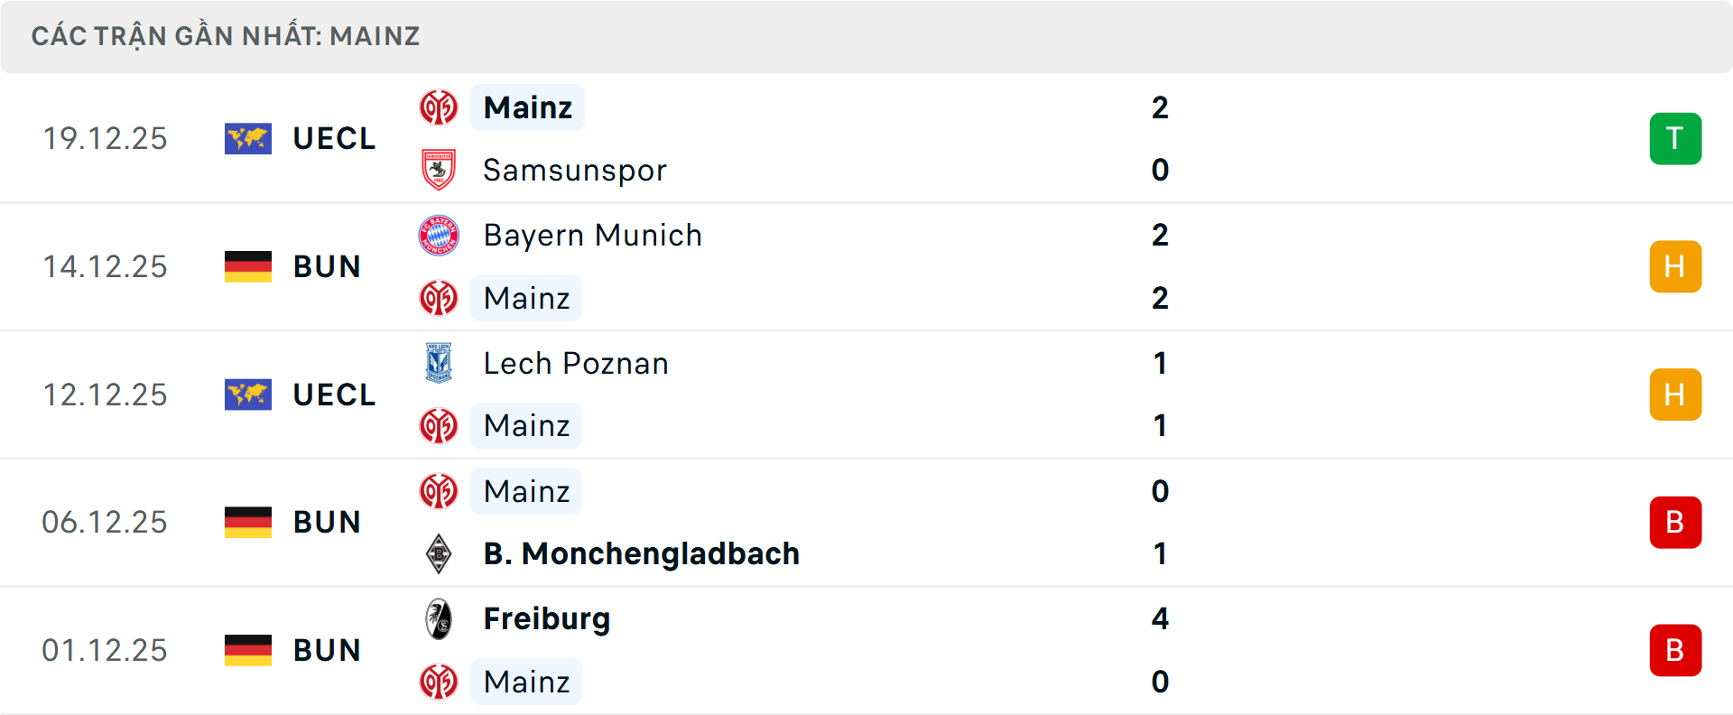Click the Samsunspor club crest icon
The height and width of the screenshot is (715, 1733).
tap(439, 170)
